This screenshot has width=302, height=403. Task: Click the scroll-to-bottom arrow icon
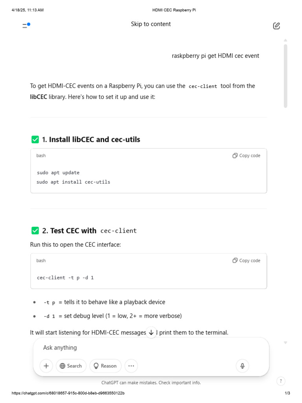point(151,332)
